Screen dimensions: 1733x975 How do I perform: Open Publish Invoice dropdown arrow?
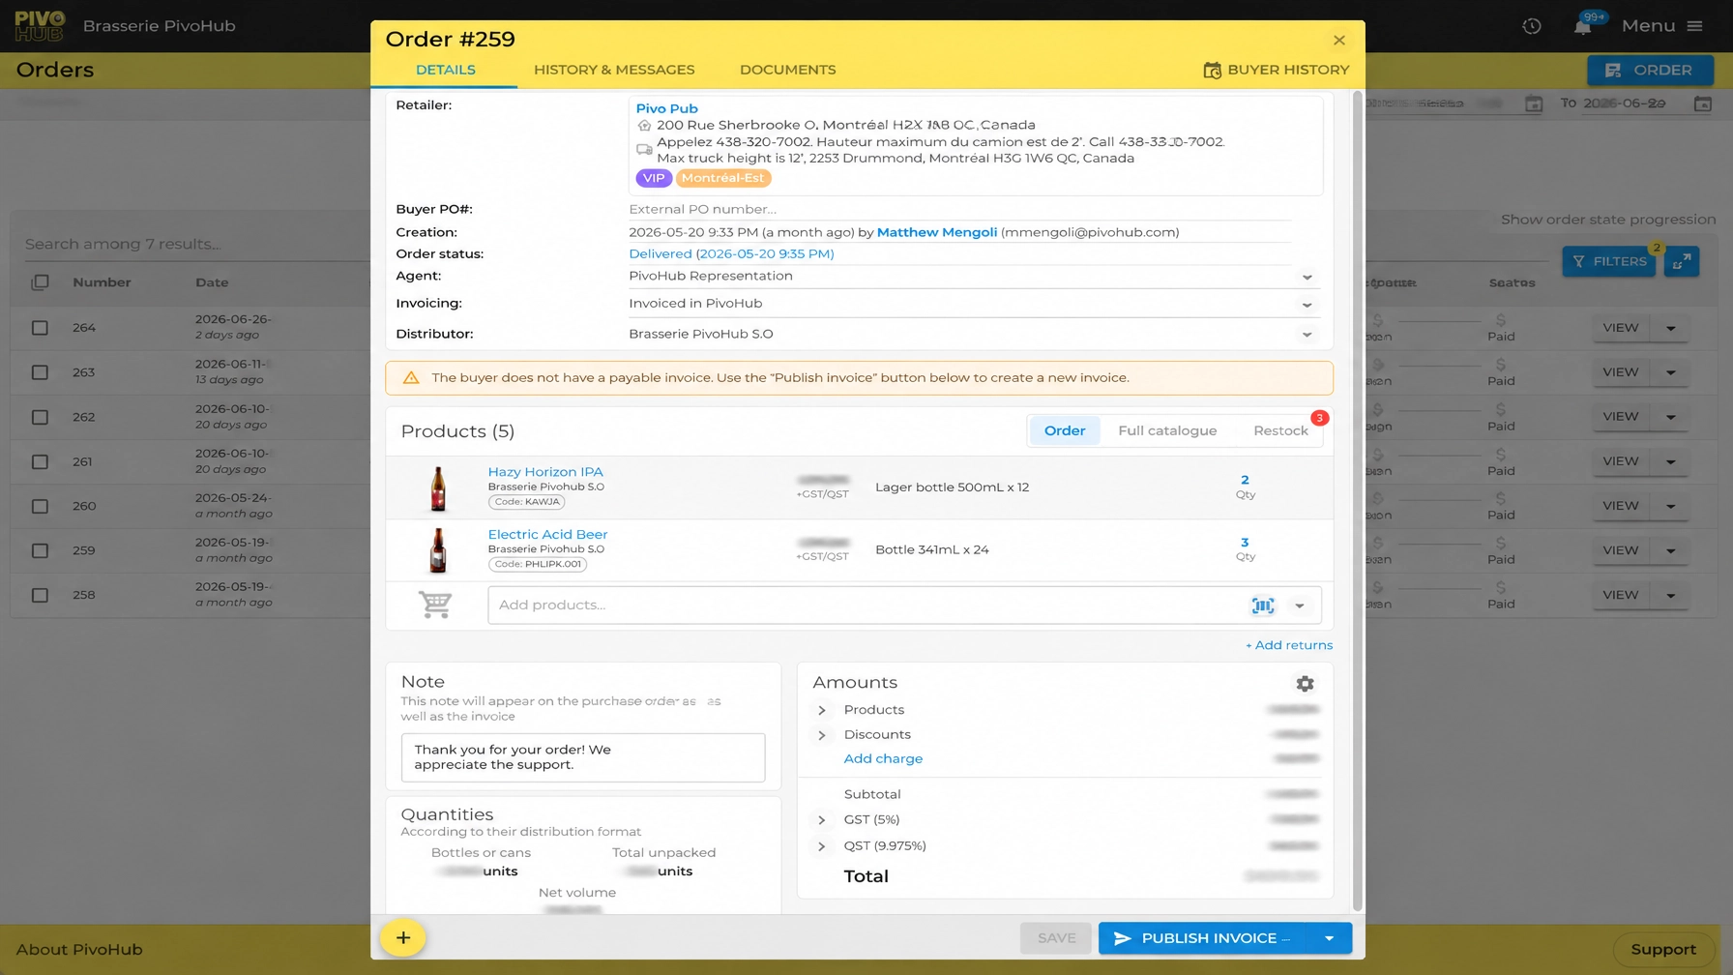1329,938
